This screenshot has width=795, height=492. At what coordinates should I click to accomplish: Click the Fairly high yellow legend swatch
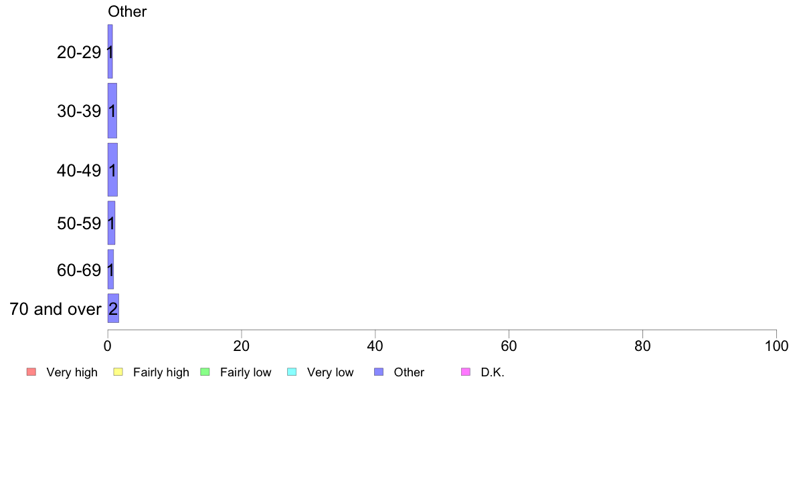click(x=118, y=372)
